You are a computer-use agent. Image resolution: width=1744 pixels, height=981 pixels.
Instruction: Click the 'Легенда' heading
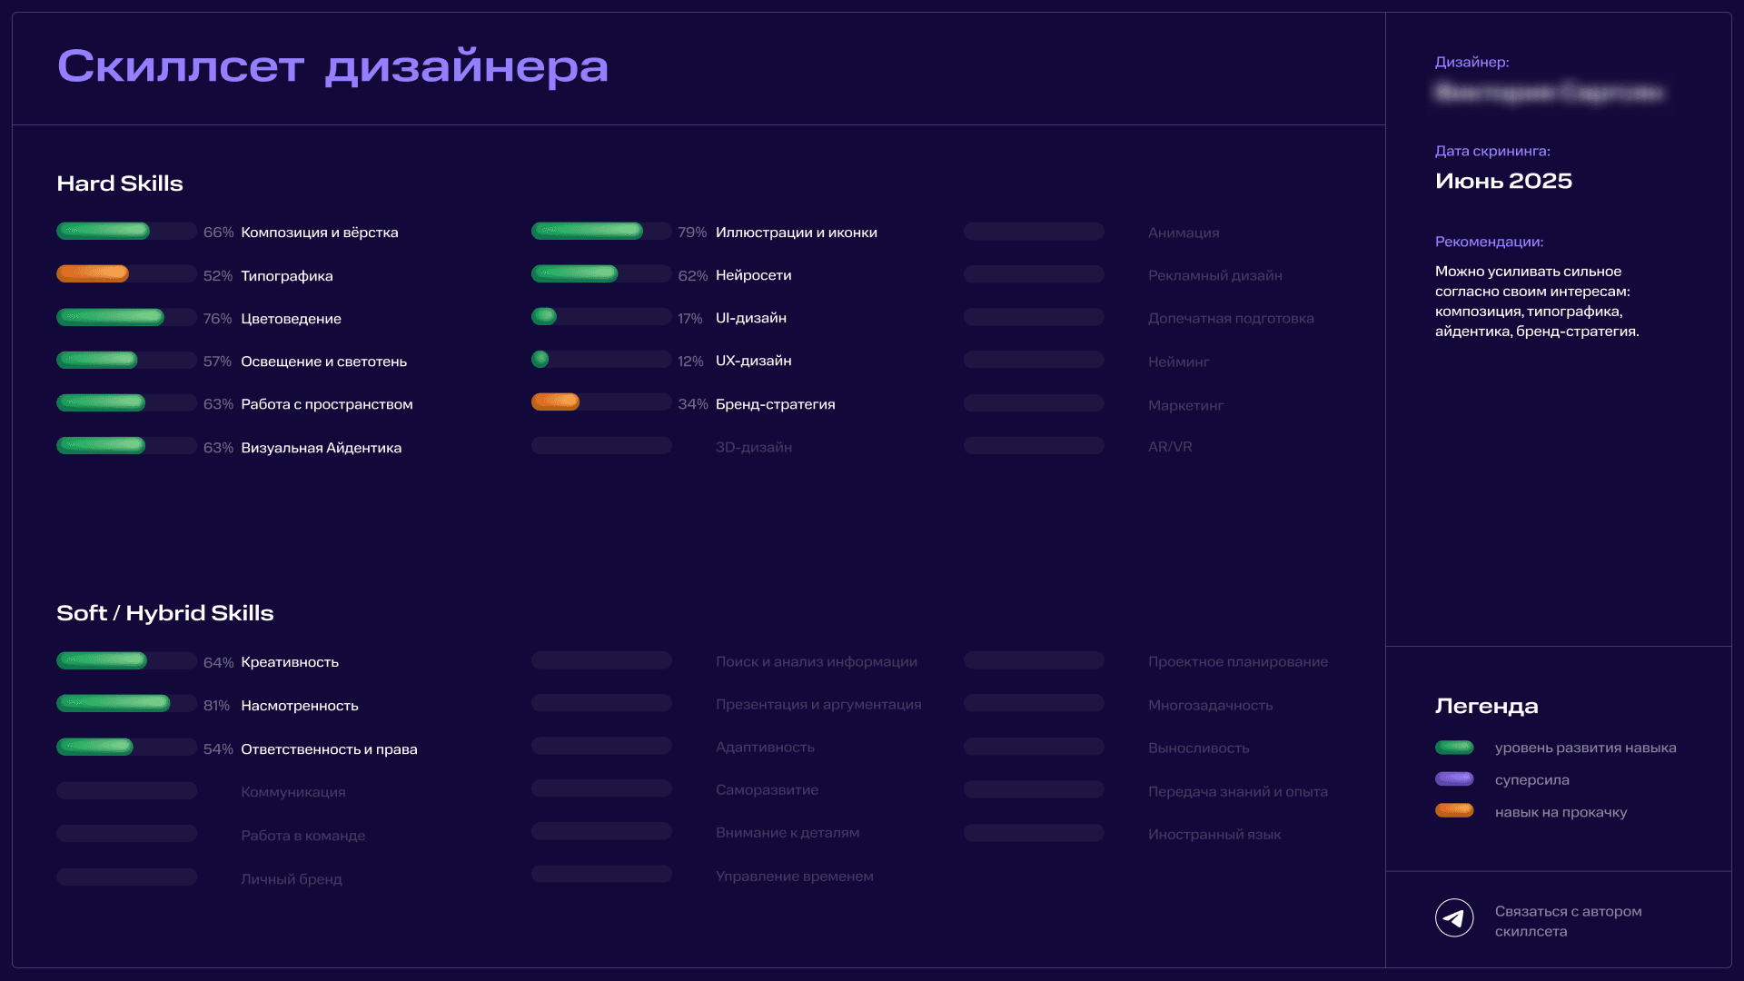point(1486,706)
